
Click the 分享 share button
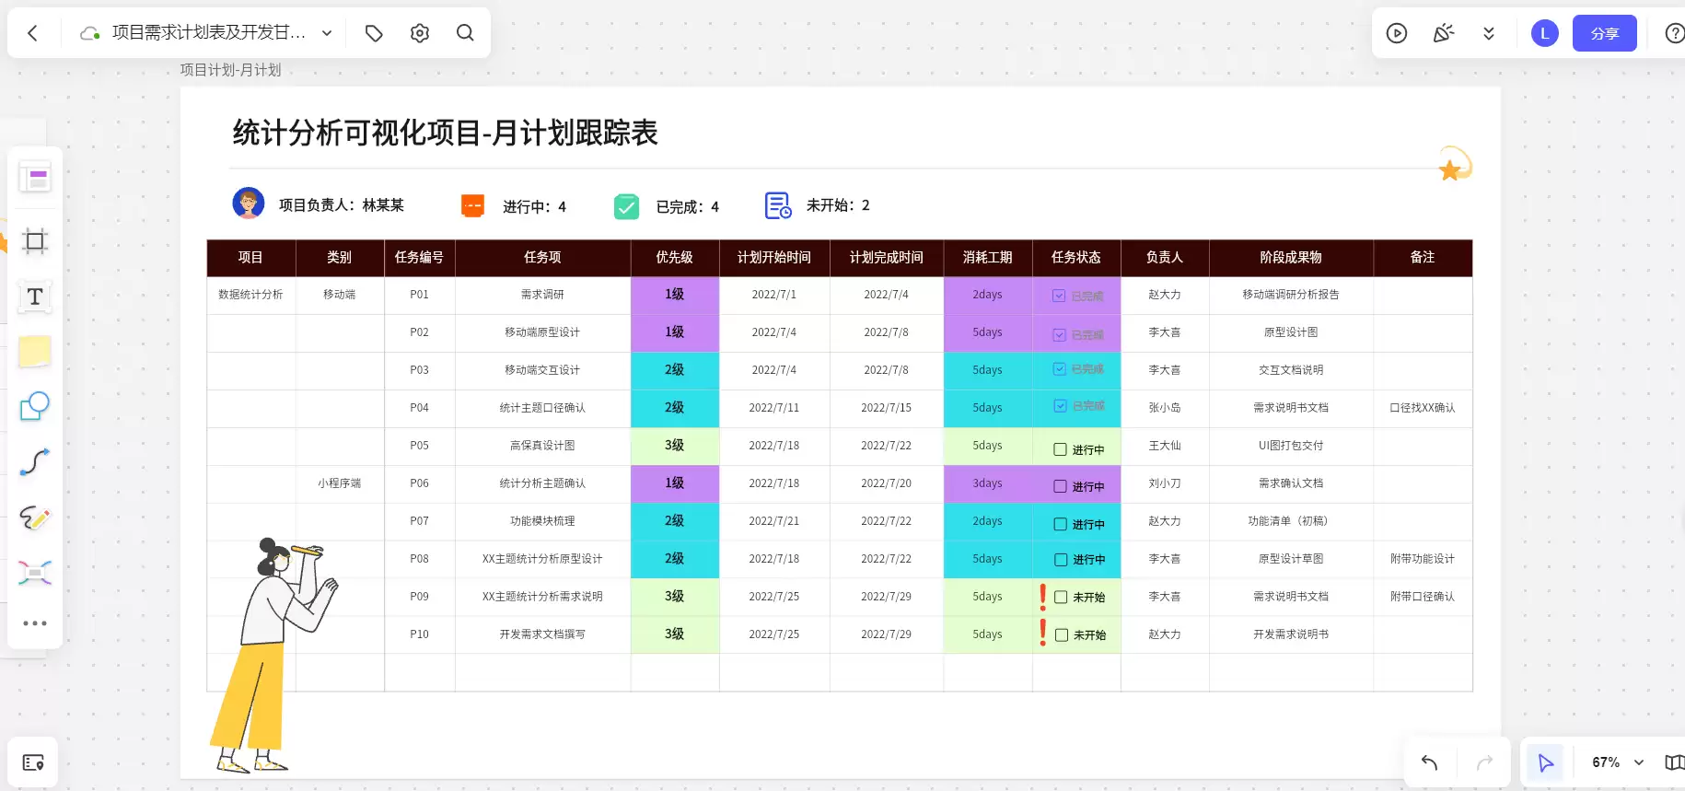click(1604, 33)
